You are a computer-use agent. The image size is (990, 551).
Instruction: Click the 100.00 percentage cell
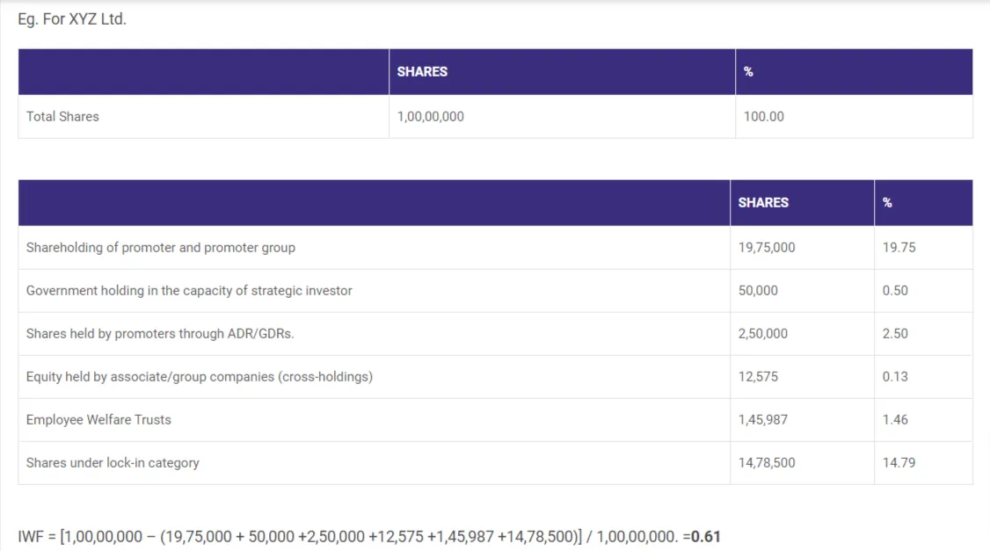[x=763, y=116]
